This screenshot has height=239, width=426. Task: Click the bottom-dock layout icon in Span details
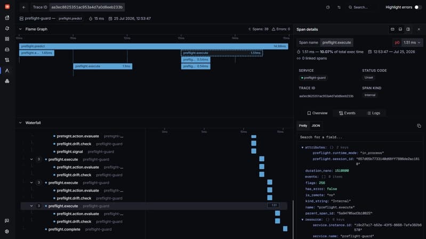(400, 29)
